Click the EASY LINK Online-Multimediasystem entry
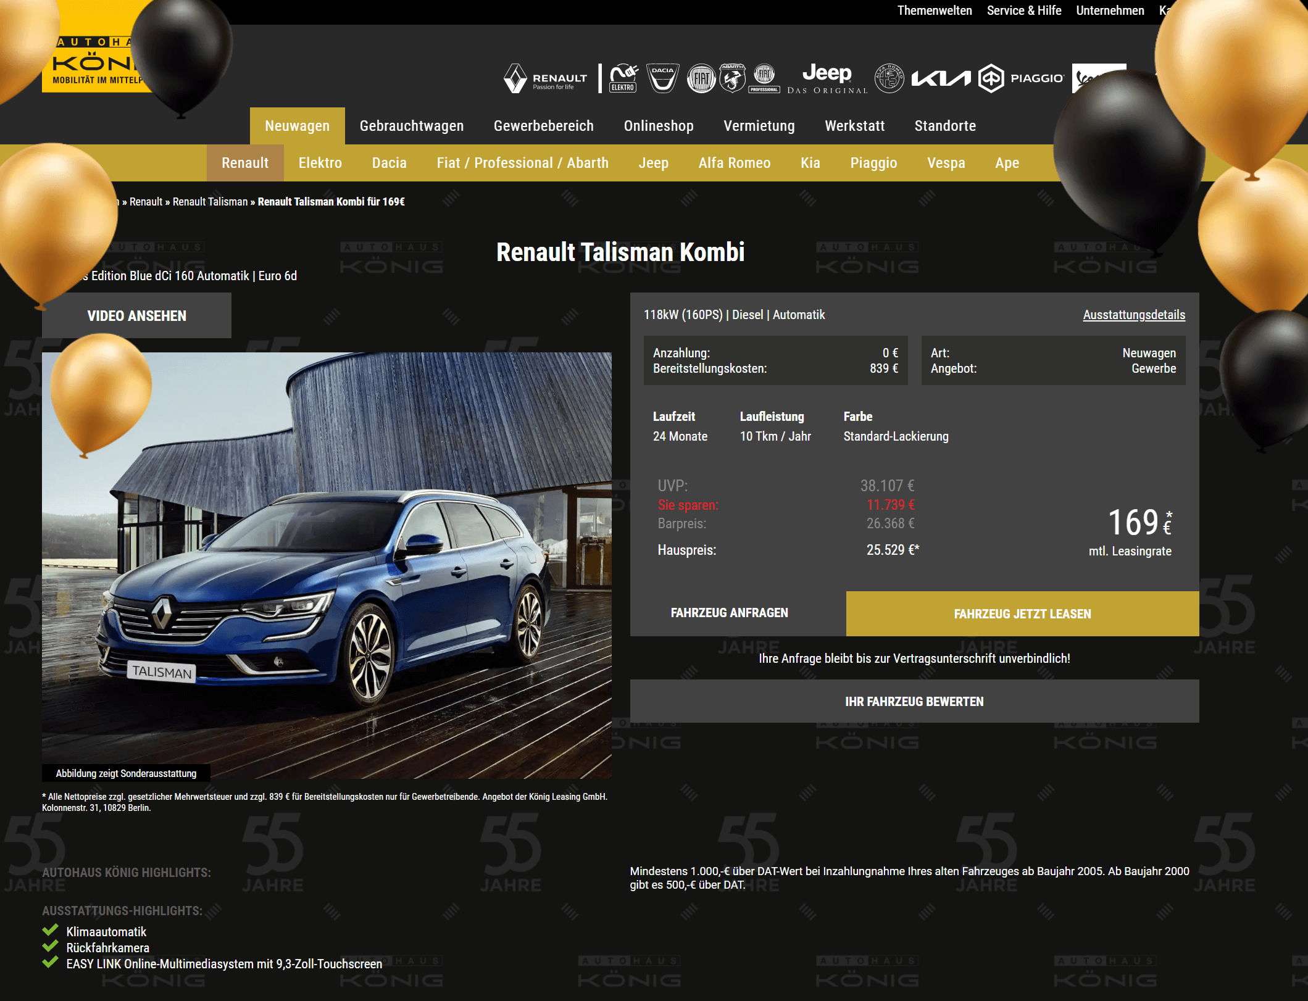Image resolution: width=1308 pixels, height=1001 pixels. (224, 964)
